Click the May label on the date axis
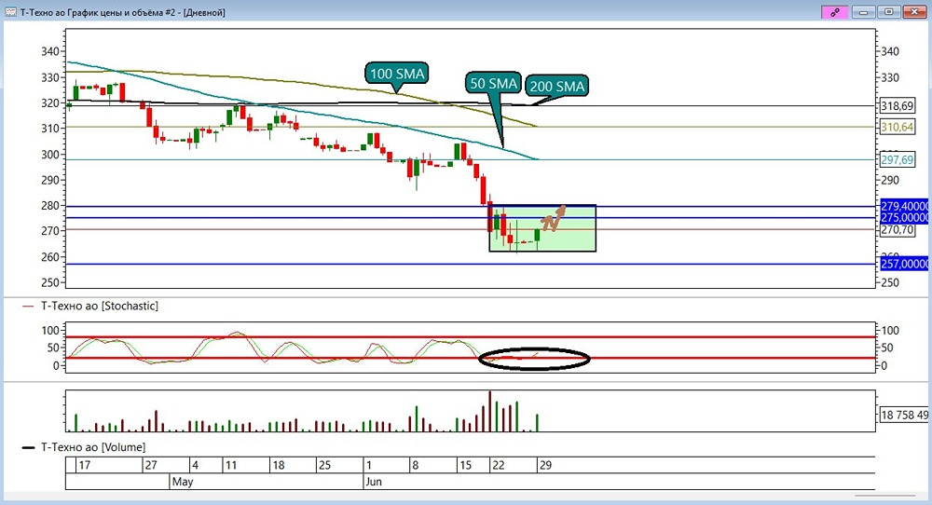Screen dimensions: 932x505 [183, 482]
